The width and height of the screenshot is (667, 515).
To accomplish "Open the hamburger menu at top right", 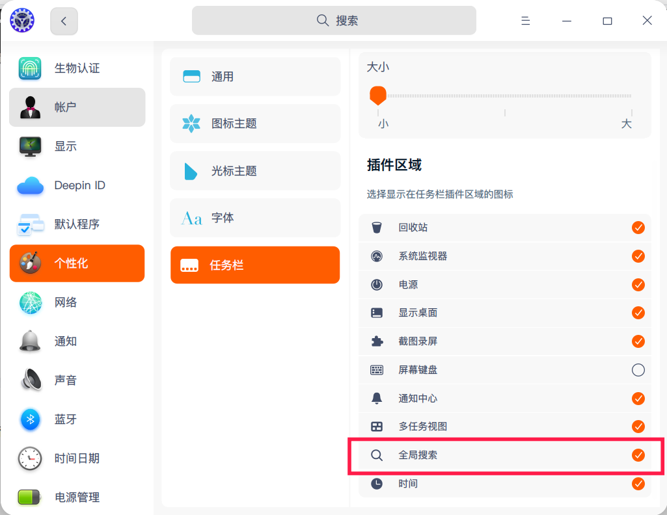I will click(x=525, y=20).
